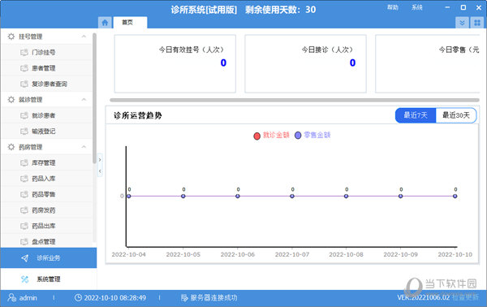Image resolution: width=487 pixels, height=307 pixels.
Task: Click the icon beside 药品零售
Action: point(24,195)
